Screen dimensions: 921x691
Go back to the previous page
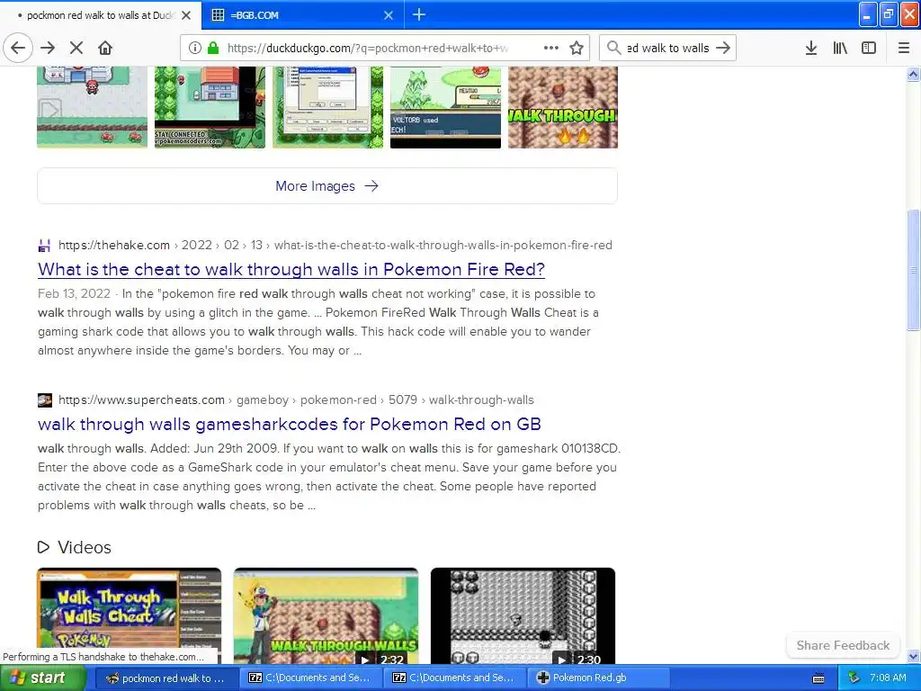(18, 48)
